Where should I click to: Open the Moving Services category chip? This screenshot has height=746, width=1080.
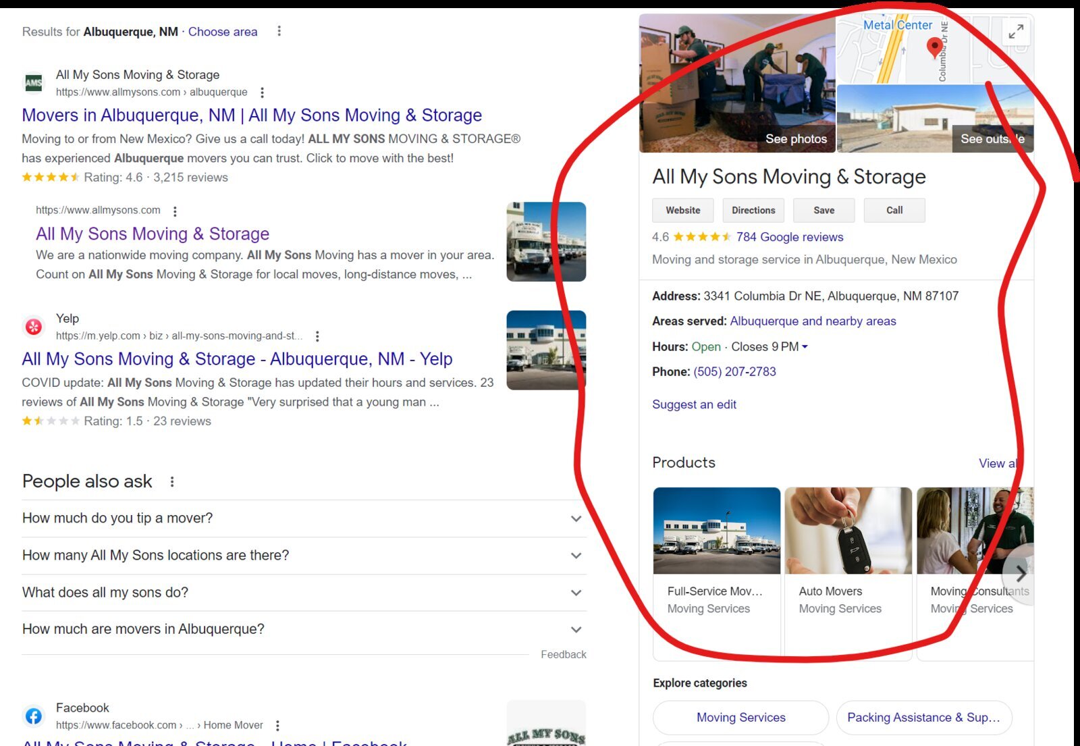(x=740, y=718)
